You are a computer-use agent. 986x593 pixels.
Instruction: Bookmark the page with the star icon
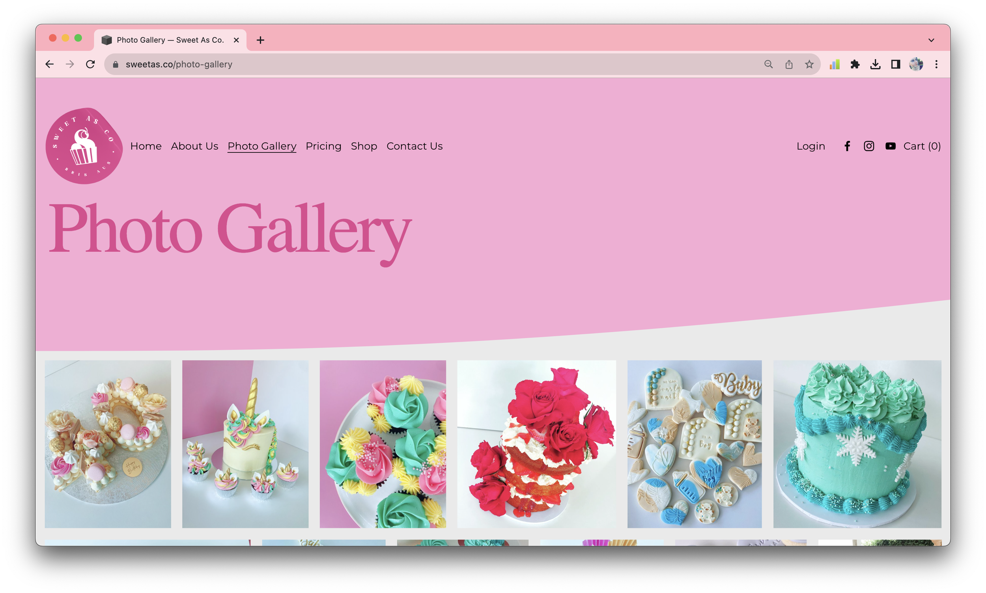(809, 64)
